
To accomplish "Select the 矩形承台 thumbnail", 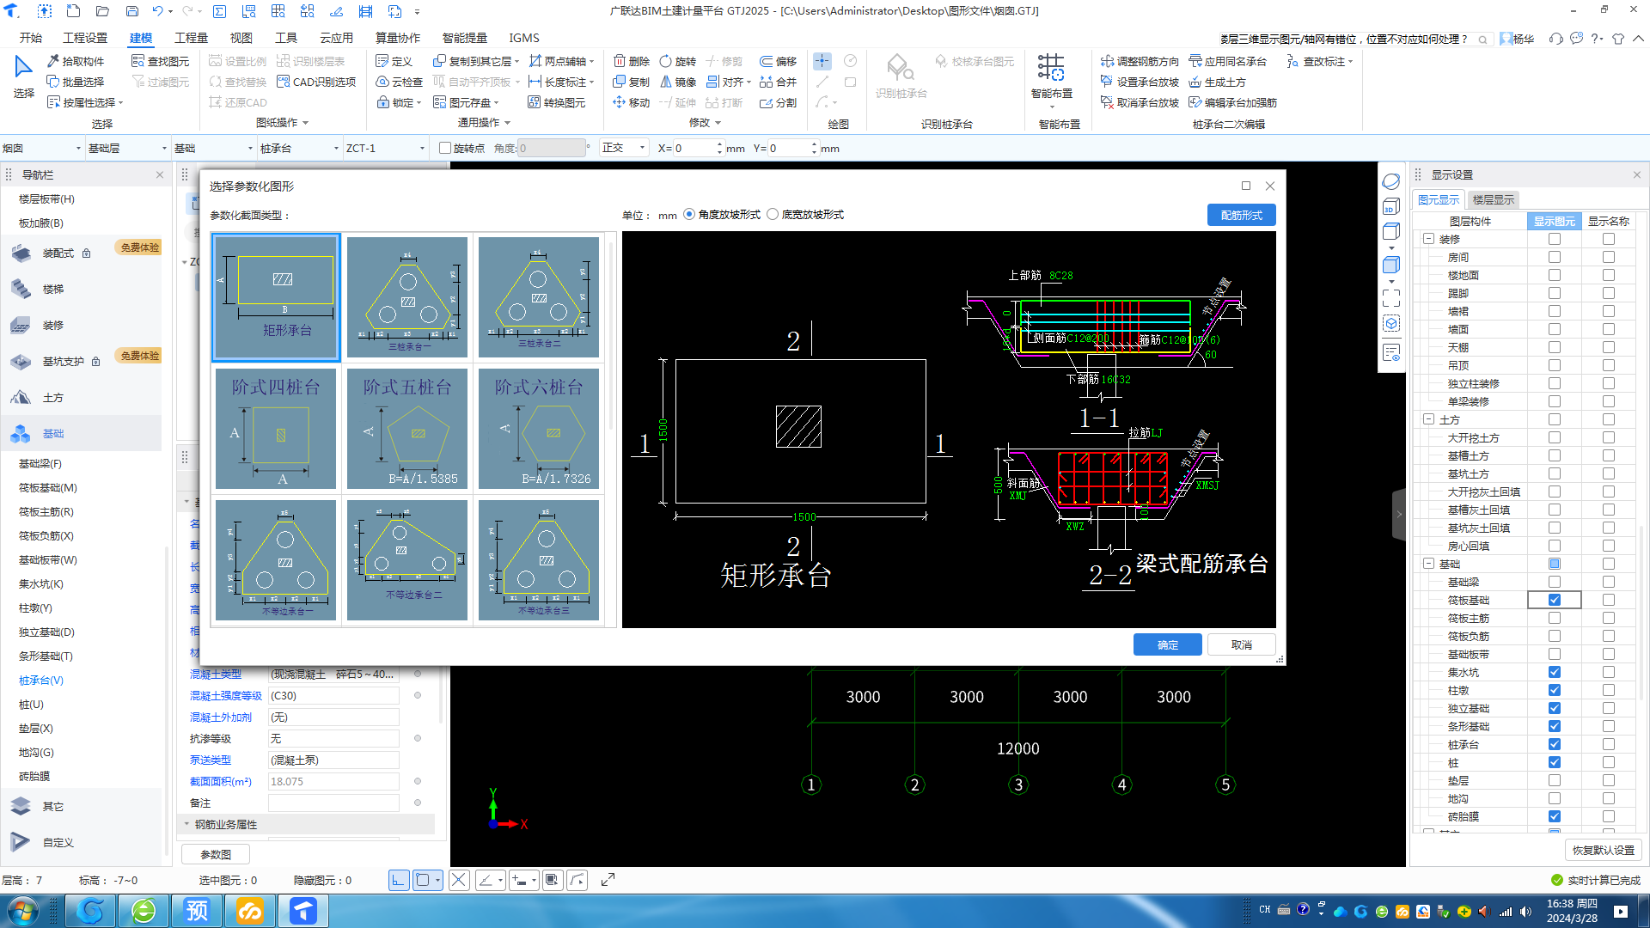I will (x=276, y=297).
